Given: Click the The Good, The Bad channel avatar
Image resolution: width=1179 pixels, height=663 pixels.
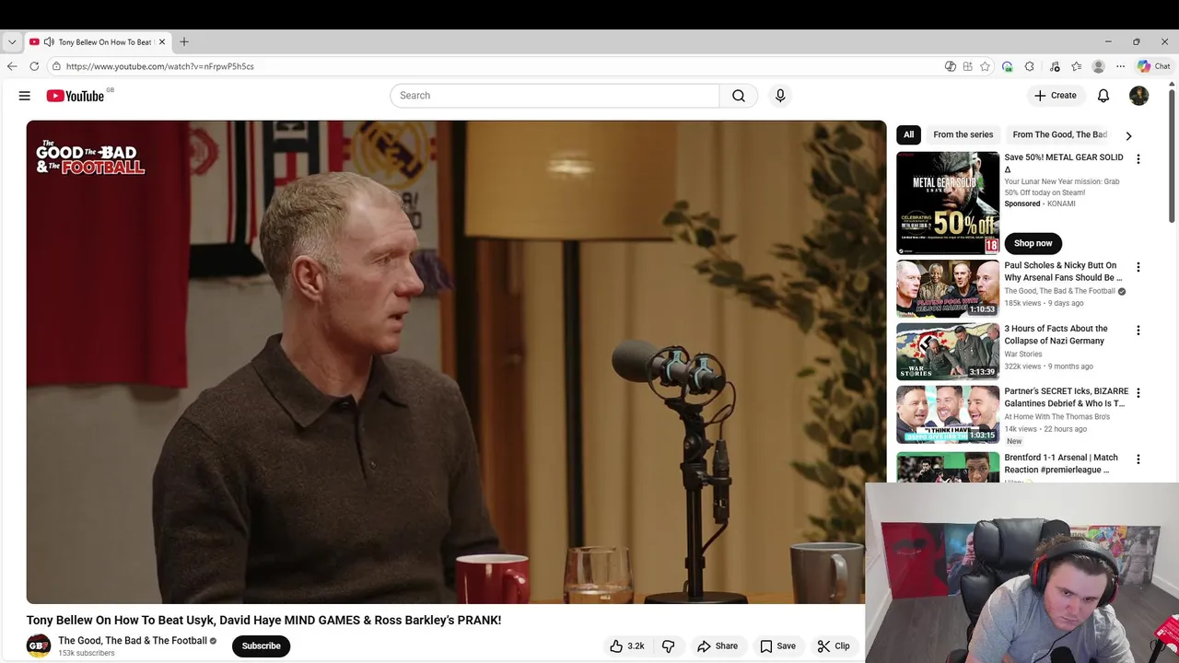Looking at the screenshot, I should pyautogui.click(x=39, y=646).
